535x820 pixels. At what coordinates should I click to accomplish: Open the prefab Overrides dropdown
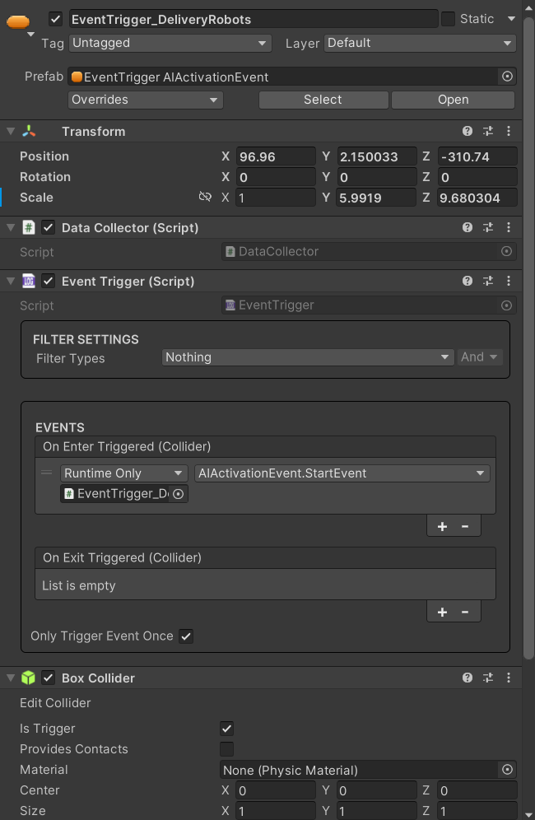point(146,100)
